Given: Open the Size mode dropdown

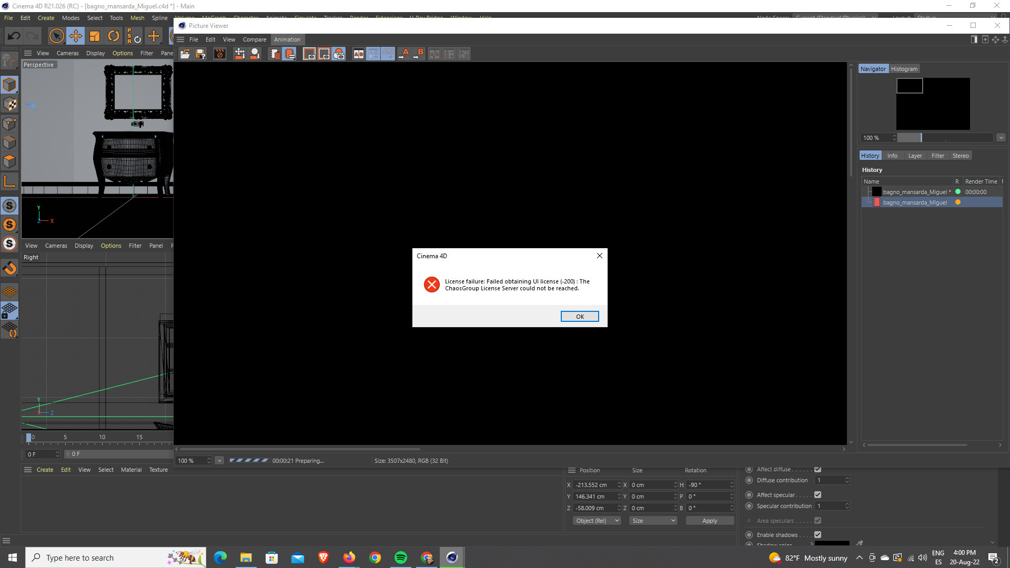Looking at the screenshot, I should (653, 521).
